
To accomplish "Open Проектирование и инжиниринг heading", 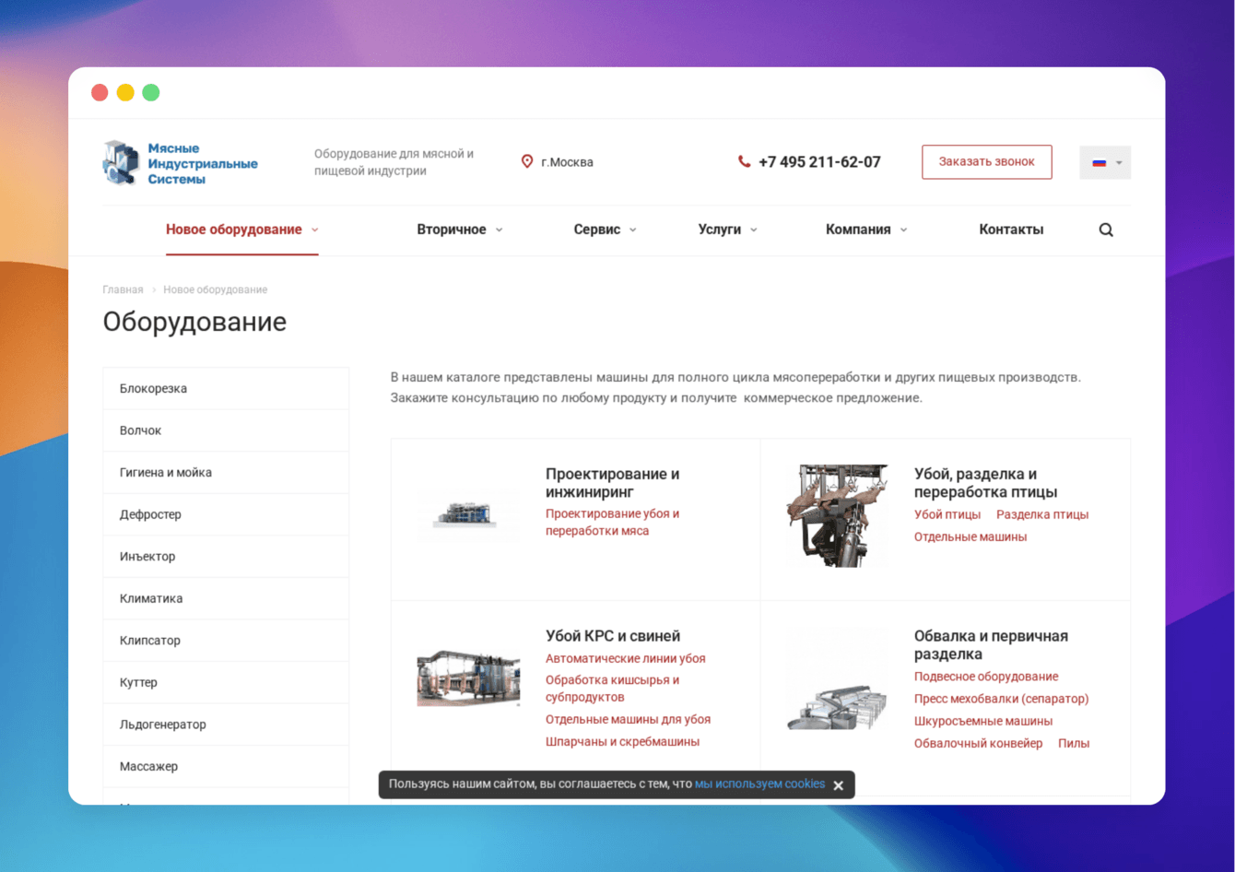I will pyautogui.click(x=613, y=483).
